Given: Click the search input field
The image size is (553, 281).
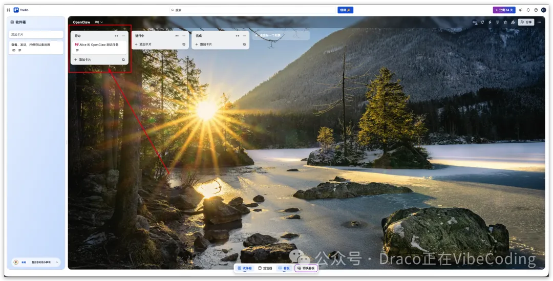Looking at the screenshot, I should pyautogui.click(x=253, y=10).
